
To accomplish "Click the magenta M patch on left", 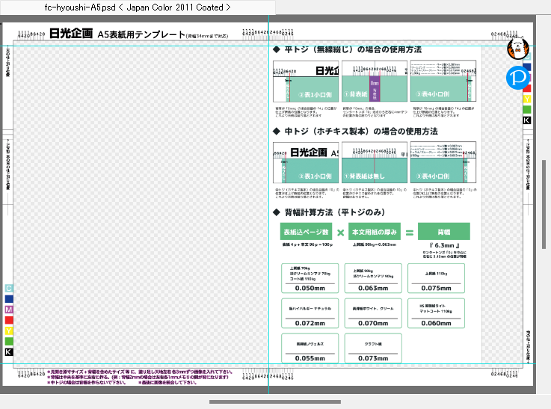I will (9, 310).
